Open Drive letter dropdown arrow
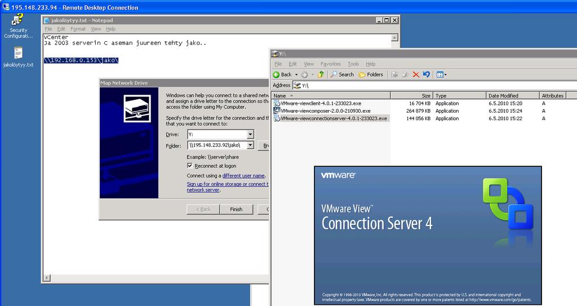The image size is (577, 306). point(250,135)
